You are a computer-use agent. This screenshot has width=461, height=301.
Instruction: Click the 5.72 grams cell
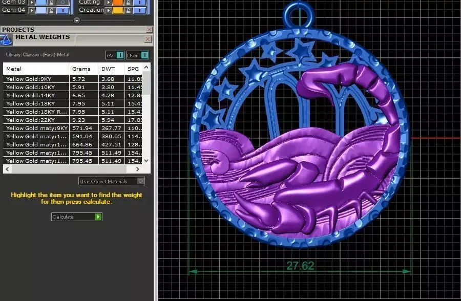point(84,79)
